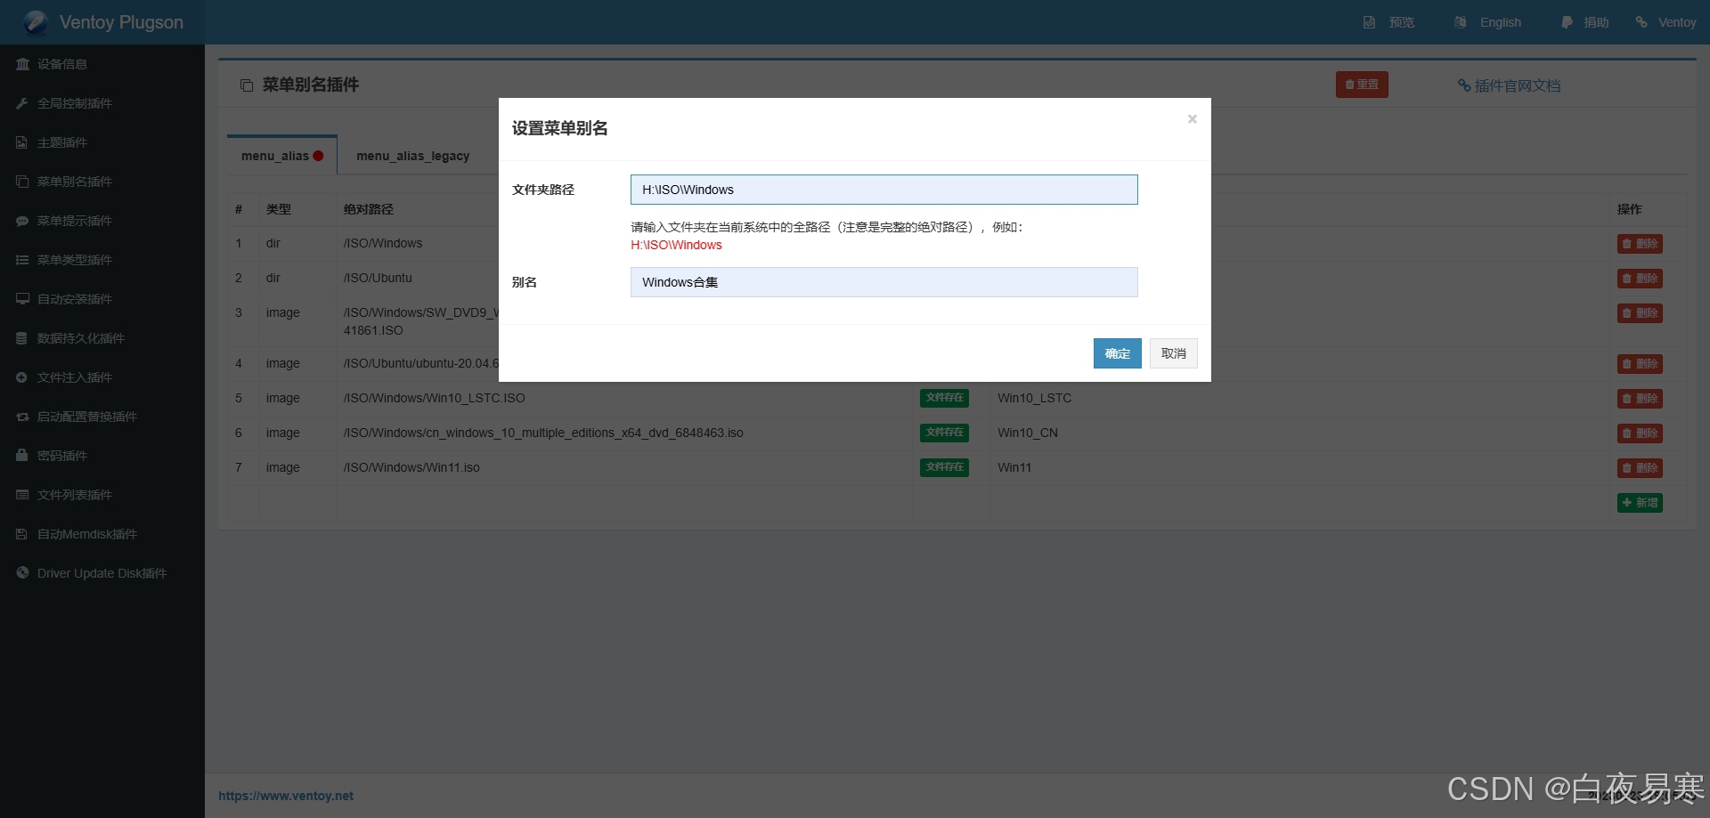Delete the Win11 row
This screenshot has height=818, width=1710.
[1640, 468]
